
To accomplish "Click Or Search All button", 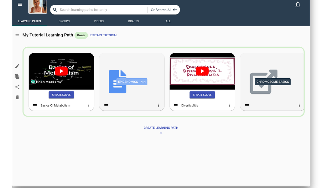I will pos(164,10).
